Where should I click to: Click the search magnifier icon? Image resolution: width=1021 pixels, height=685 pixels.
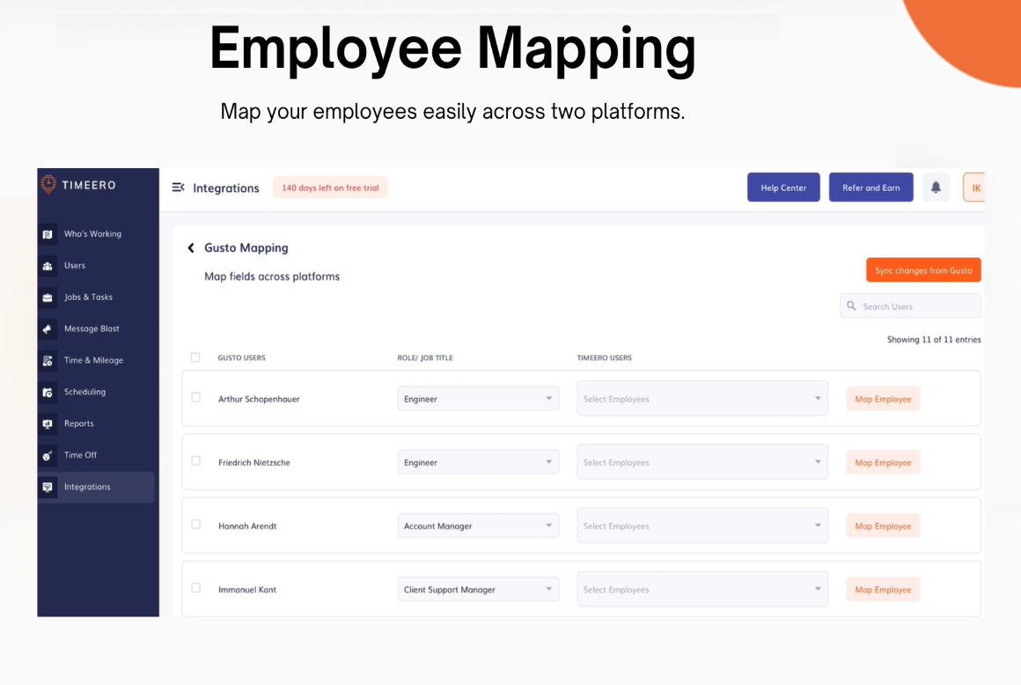pyautogui.click(x=851, y=306)
